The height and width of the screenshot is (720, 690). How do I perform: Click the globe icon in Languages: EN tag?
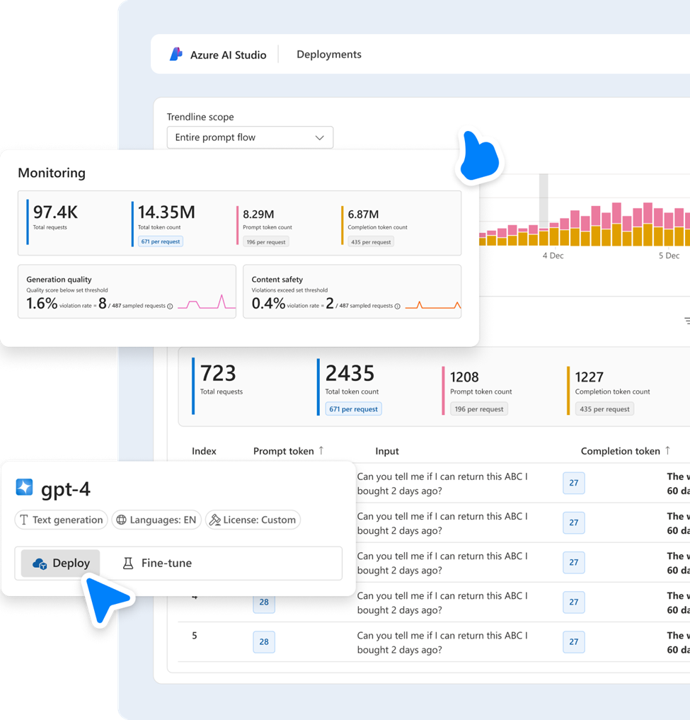click(x=122, y=520)
